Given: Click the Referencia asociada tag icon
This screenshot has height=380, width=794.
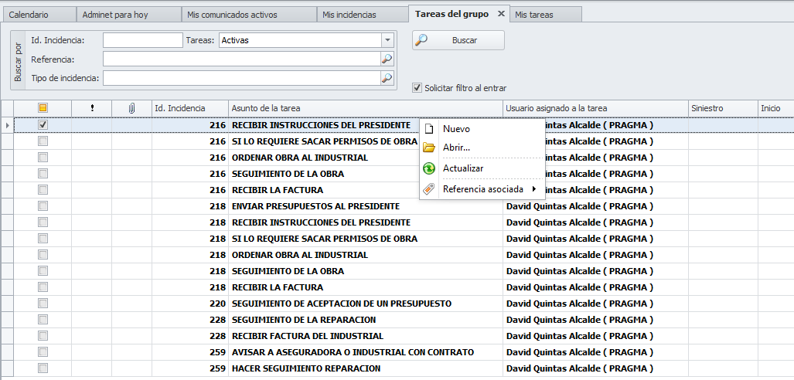Looking at the screenshot, I should tap(429, 189).
